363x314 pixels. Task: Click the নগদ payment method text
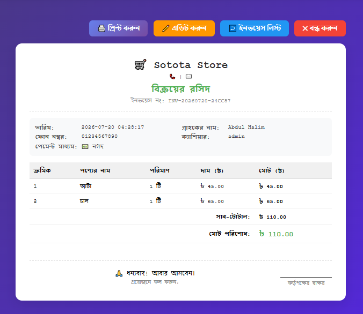point(98,146)
